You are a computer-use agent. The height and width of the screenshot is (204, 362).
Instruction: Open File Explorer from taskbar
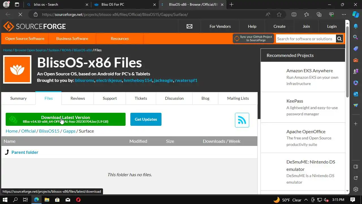47,200
